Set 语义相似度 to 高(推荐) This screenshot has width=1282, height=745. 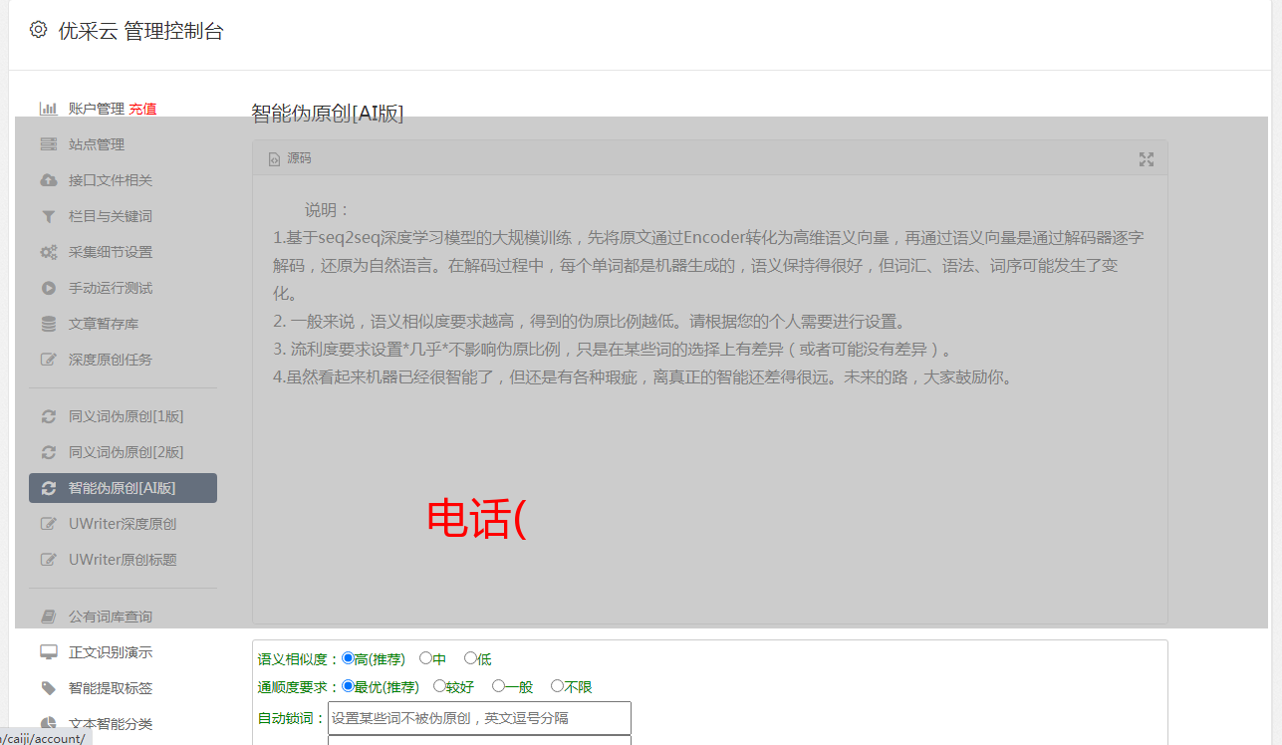(x=348, y=658)
